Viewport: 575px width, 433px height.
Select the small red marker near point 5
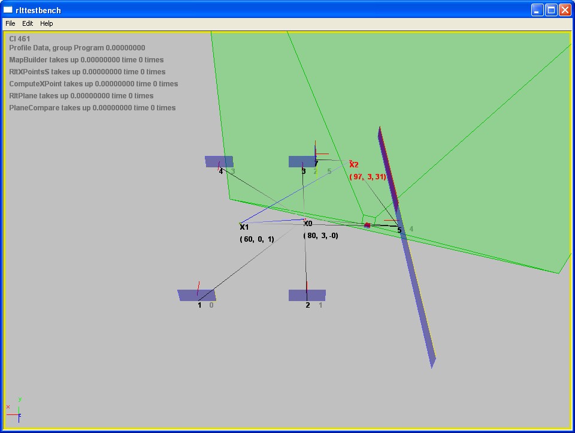(367, 225)
